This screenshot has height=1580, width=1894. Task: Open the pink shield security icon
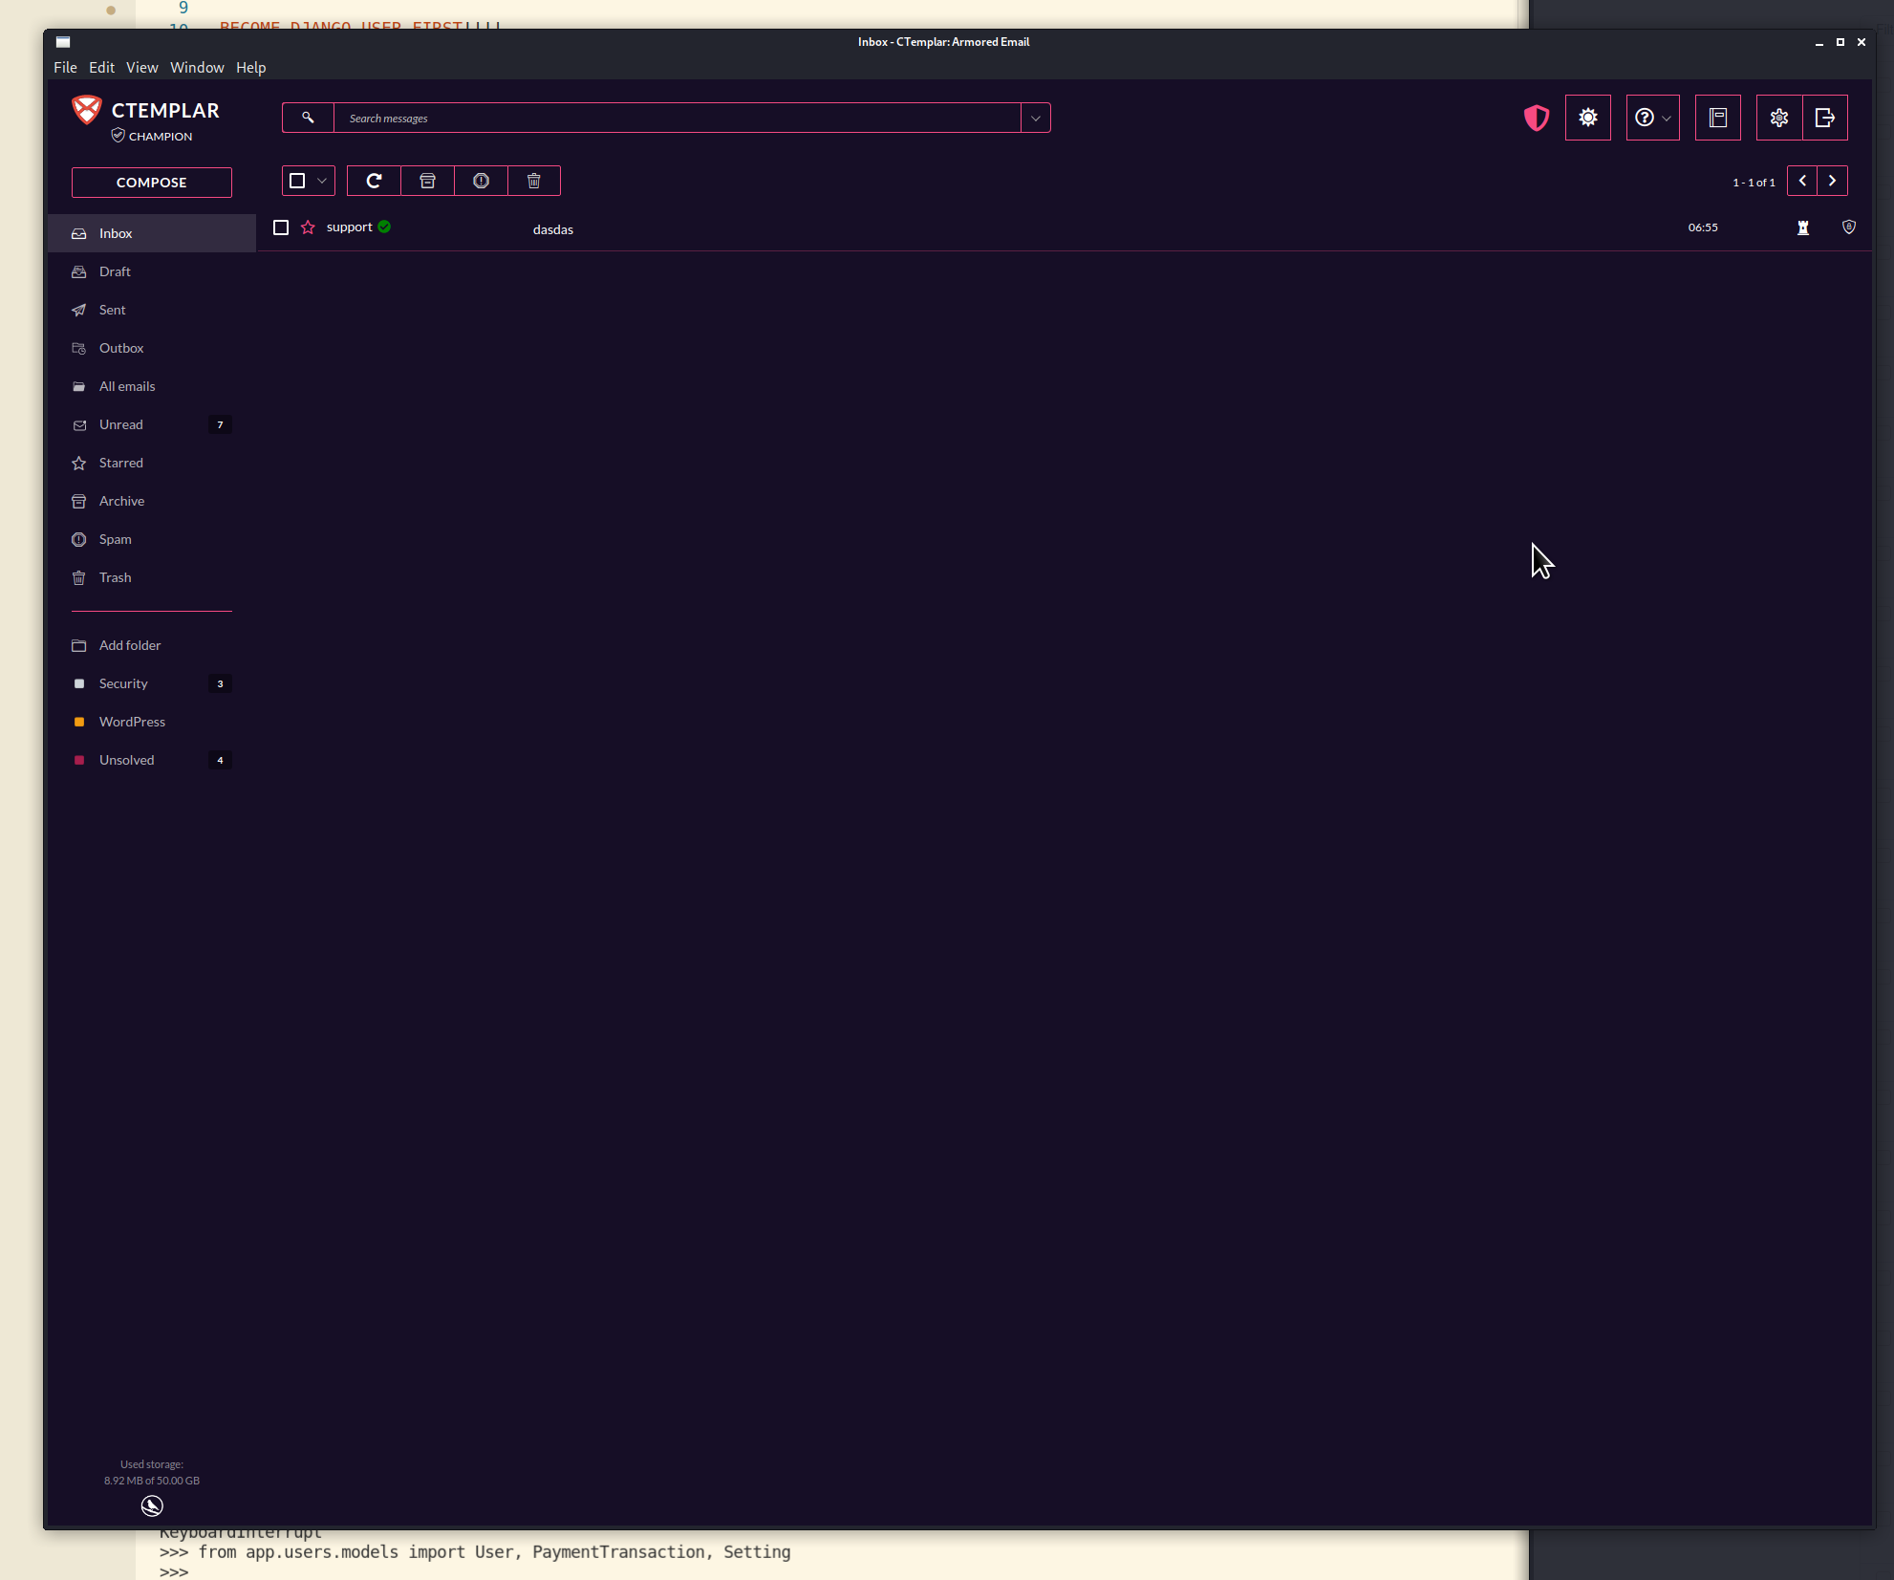click(x=1536, y=118)
